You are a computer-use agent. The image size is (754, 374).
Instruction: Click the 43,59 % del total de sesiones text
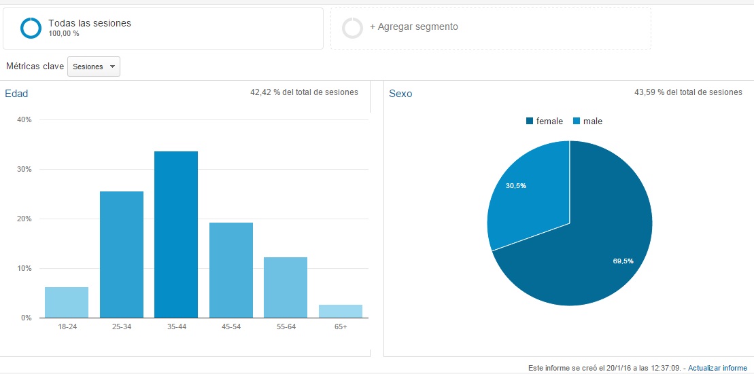[x=688, y=92]
